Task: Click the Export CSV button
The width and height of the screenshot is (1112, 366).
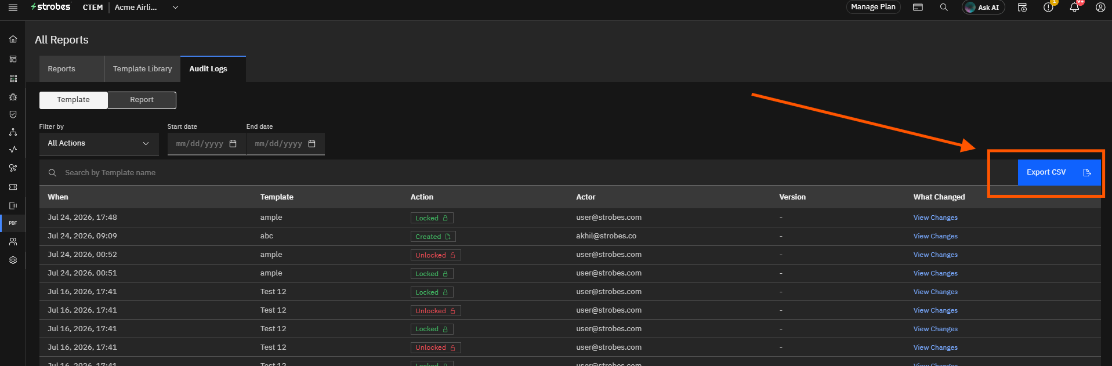Action: (x=1059, y=172)
